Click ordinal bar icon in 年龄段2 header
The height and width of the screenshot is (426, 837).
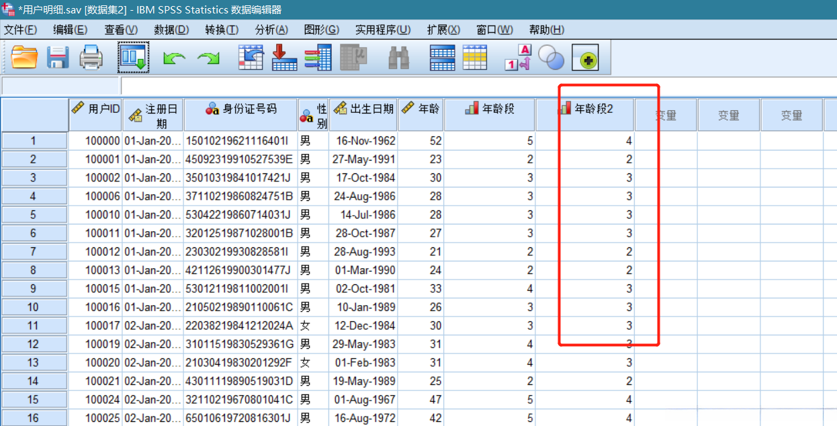(x=565, y=108)
